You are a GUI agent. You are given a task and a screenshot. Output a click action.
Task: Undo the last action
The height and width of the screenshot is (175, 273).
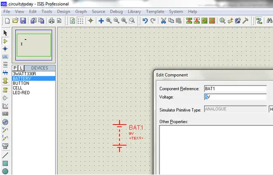145,21
